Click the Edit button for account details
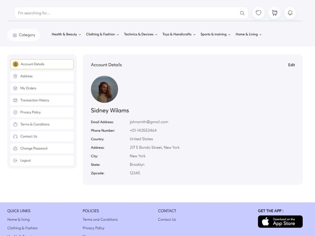Image resolution: width=315 pixels, height=236 pixels. 291,65
